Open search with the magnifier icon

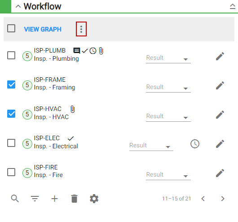[x=15, y=199]
